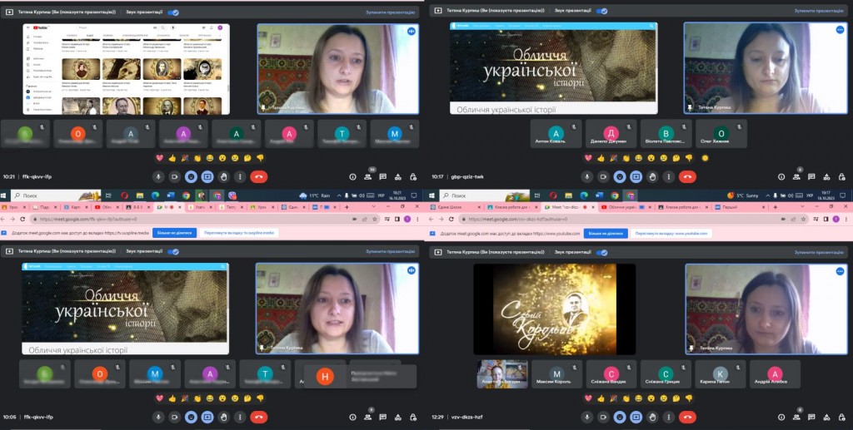Show hidden tray icons on the right taskbar
This screenshot has height=430, width=853.
pos(767,195)
